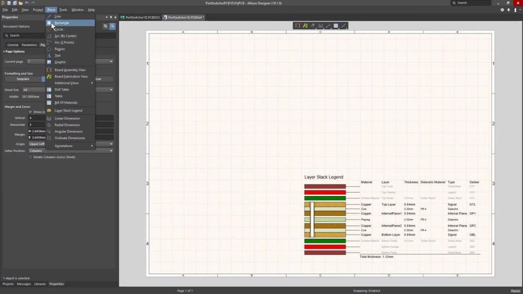
Task: Click the Board Assembly View toolbar icon
Action: [297, 26]
